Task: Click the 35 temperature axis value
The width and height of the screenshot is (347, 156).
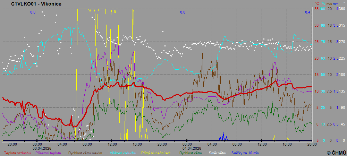Action: (316, 9)
